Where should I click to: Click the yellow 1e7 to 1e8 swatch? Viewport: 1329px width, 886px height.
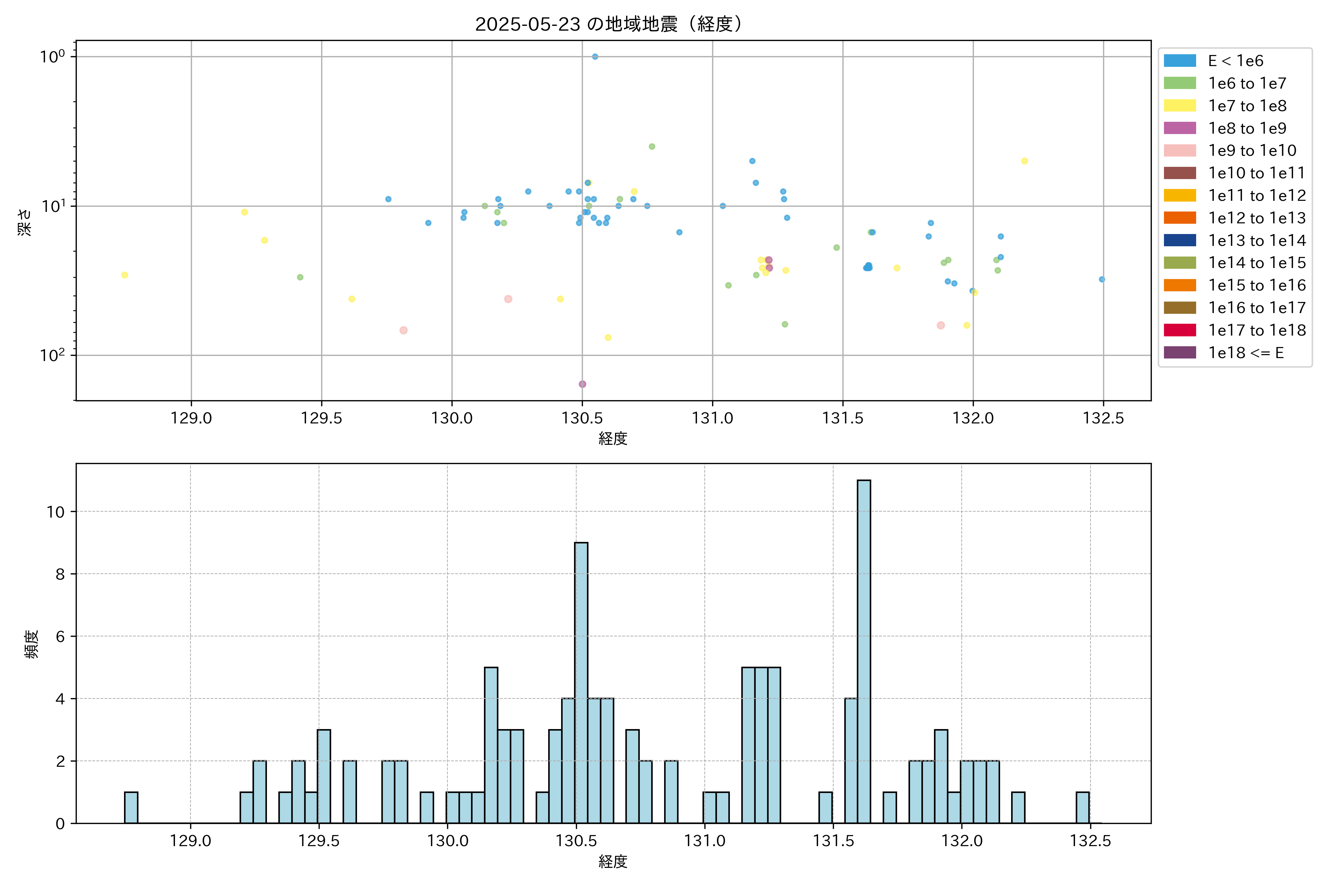(x=1179, y=106)
